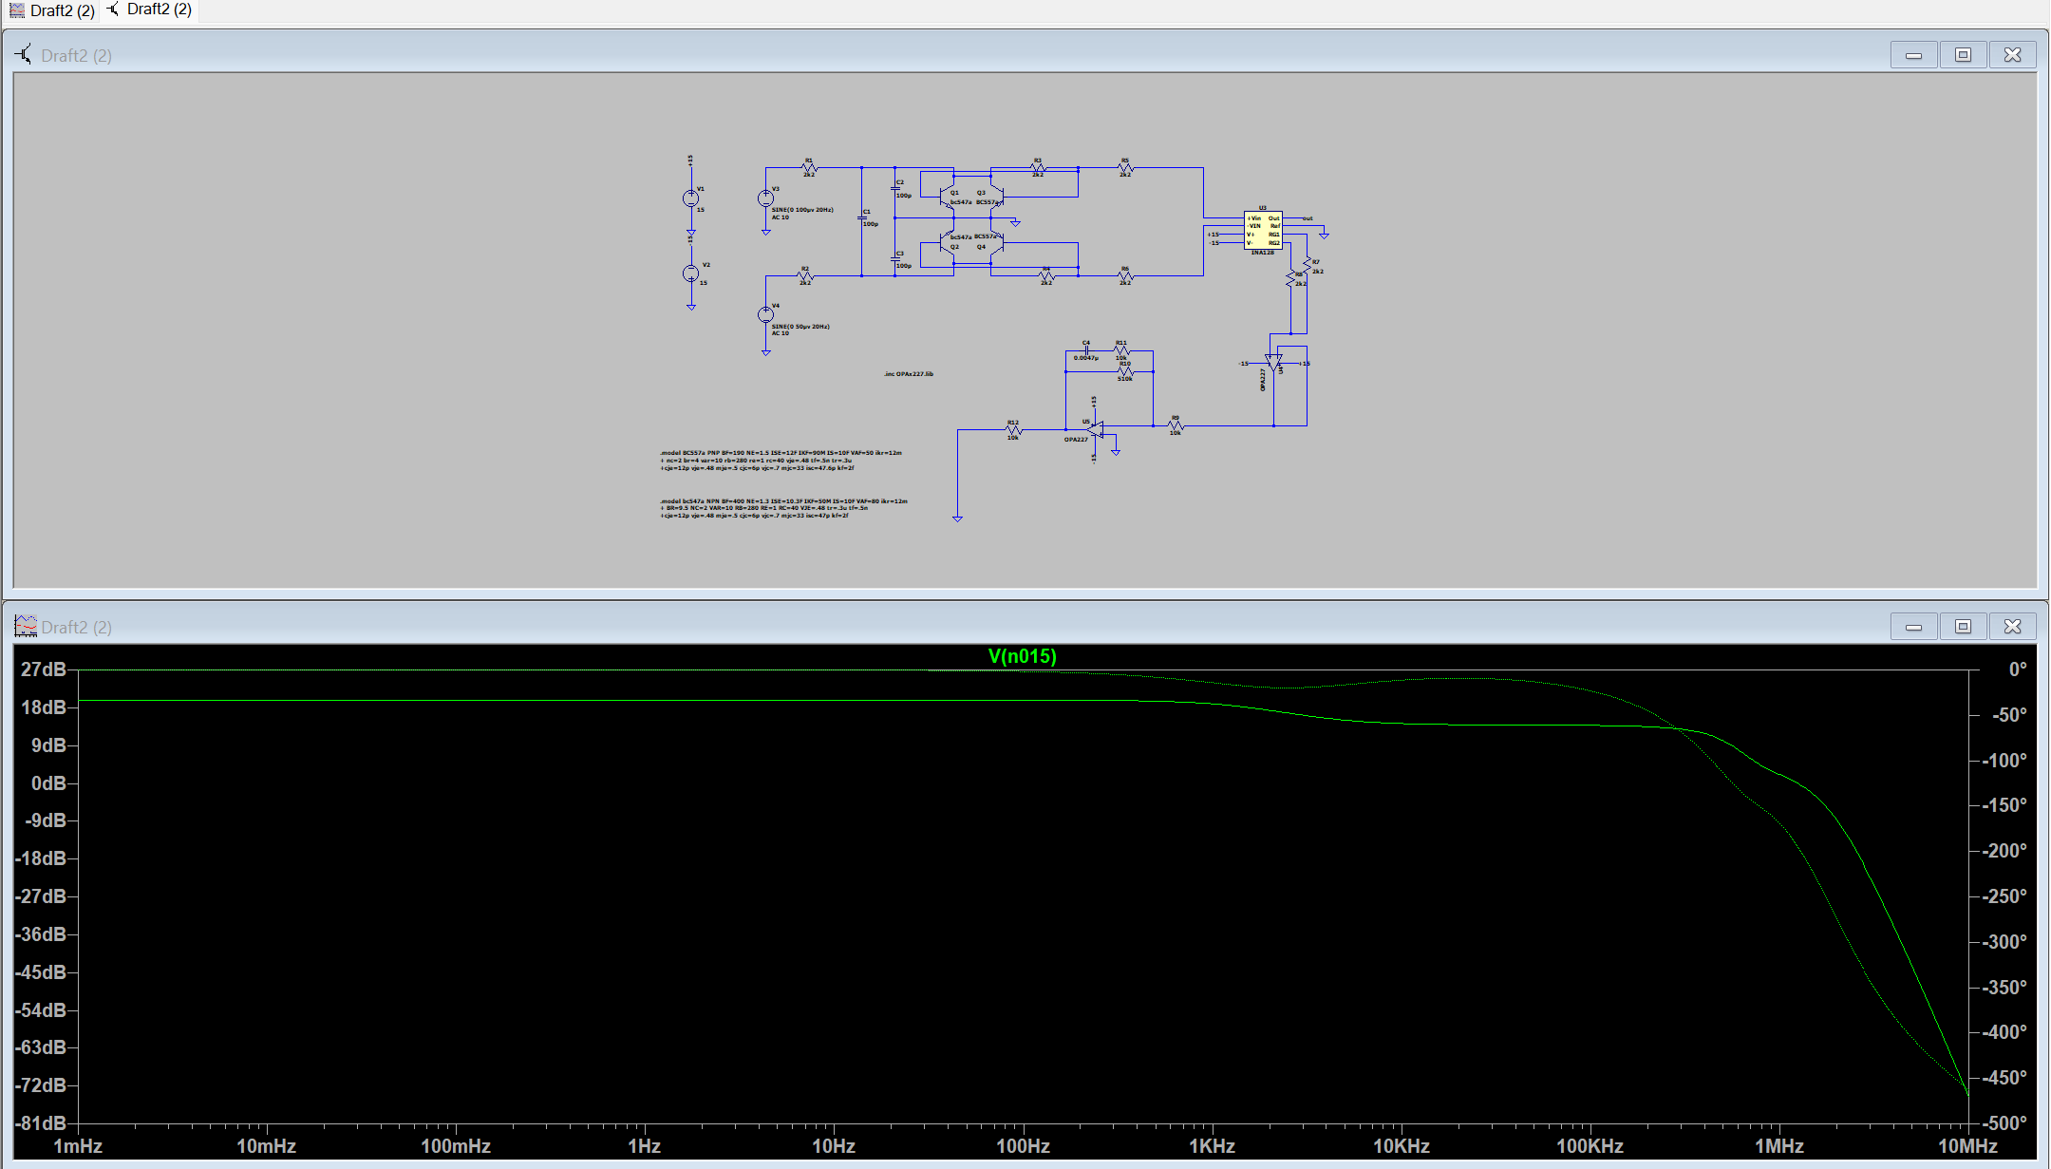This screenshot has width=2051, height=1169.
Task: Select the INA128 U3 component block
Action: [1263, 231]
